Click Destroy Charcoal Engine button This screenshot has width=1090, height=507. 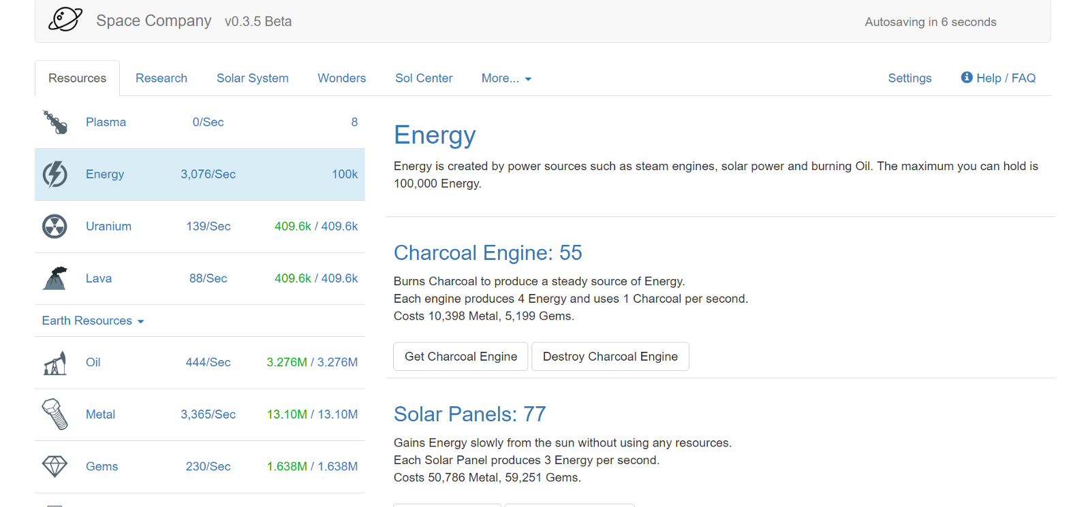[610, 357]
